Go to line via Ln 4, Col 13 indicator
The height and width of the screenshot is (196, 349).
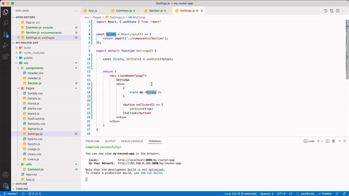pyautogui.click(x=240, y=194)
